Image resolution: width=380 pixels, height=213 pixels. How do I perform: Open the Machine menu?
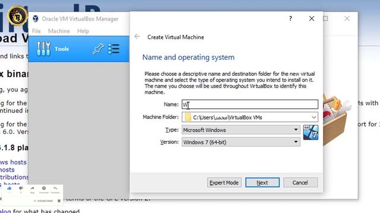coord(59,31)
